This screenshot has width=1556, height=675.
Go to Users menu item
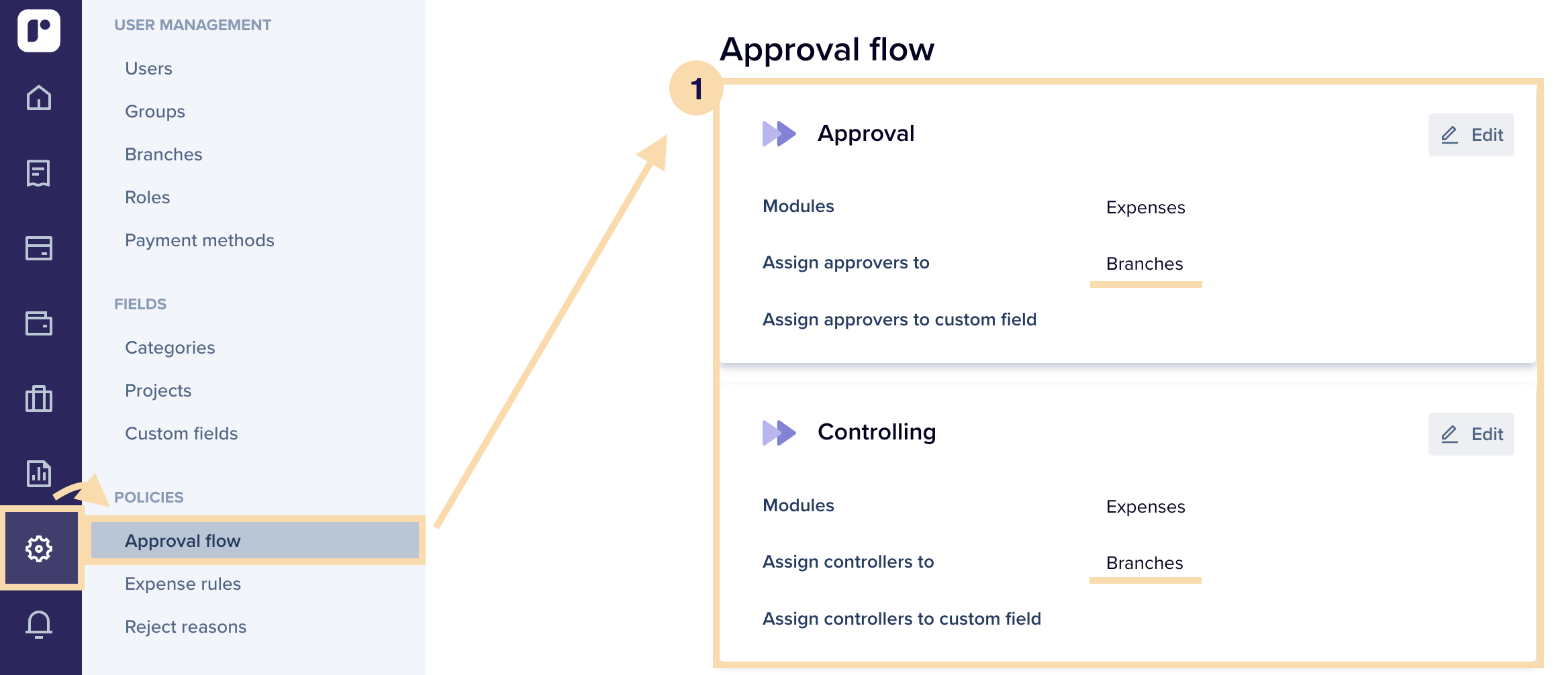point(148,68)
